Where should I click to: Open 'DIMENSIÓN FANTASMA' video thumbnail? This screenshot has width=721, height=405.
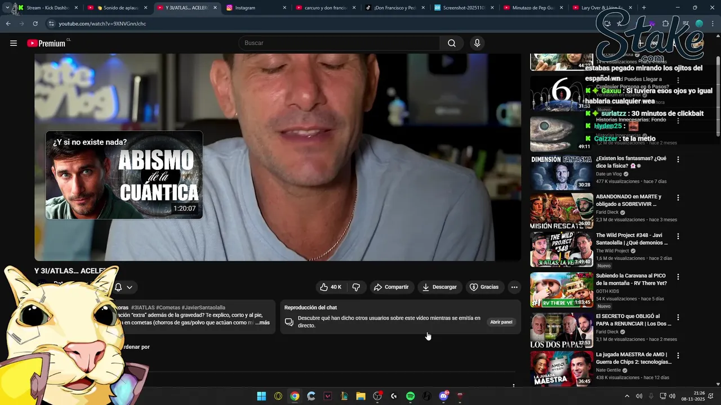click(561, 172)
